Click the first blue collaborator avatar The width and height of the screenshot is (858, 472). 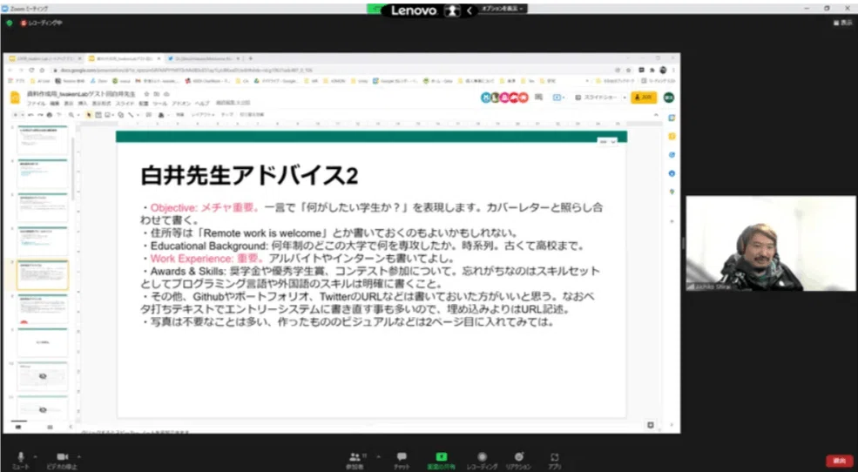coord(486,98)
